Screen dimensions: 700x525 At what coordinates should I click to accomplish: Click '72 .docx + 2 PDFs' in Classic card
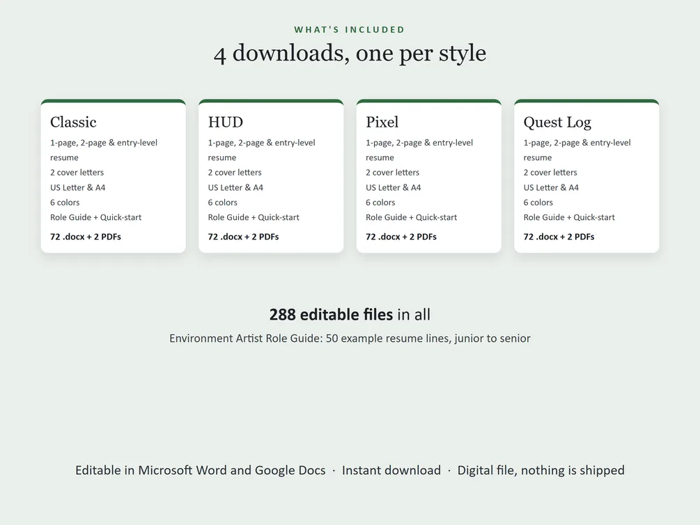86,237
